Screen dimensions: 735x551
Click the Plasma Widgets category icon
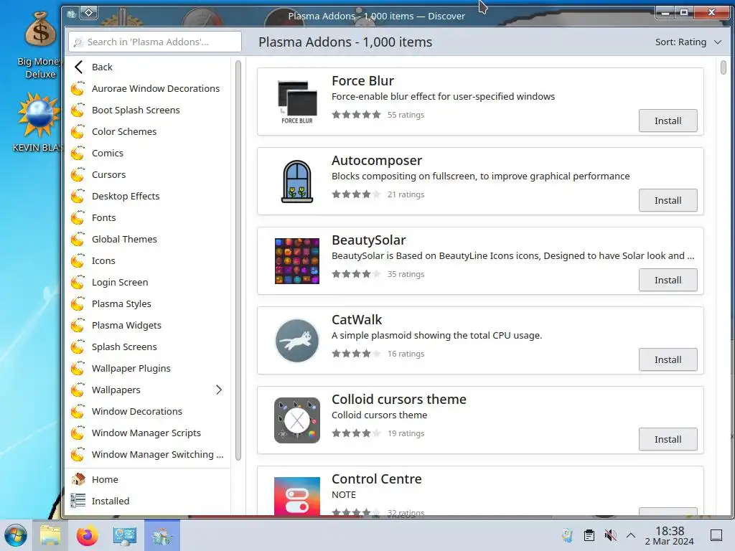(78, 326)
